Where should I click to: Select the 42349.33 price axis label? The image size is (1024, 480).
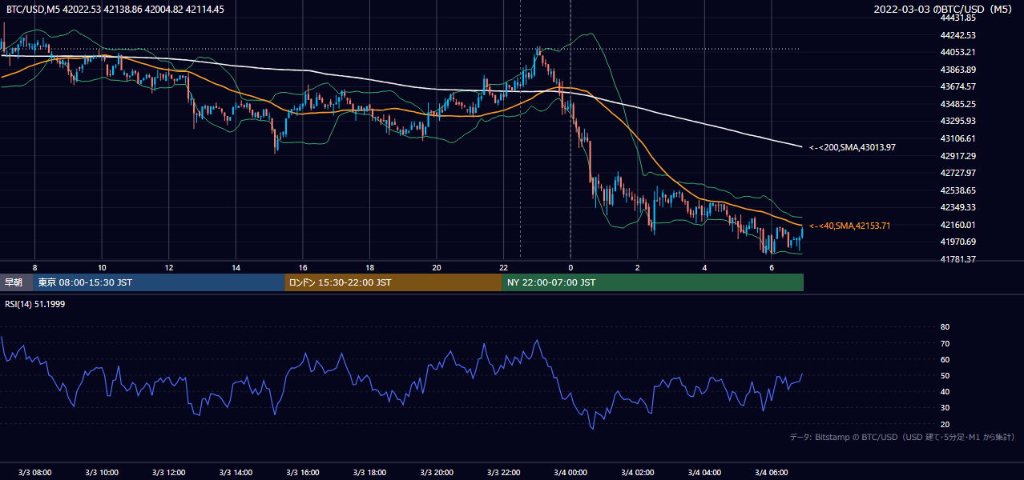[958, 207]
